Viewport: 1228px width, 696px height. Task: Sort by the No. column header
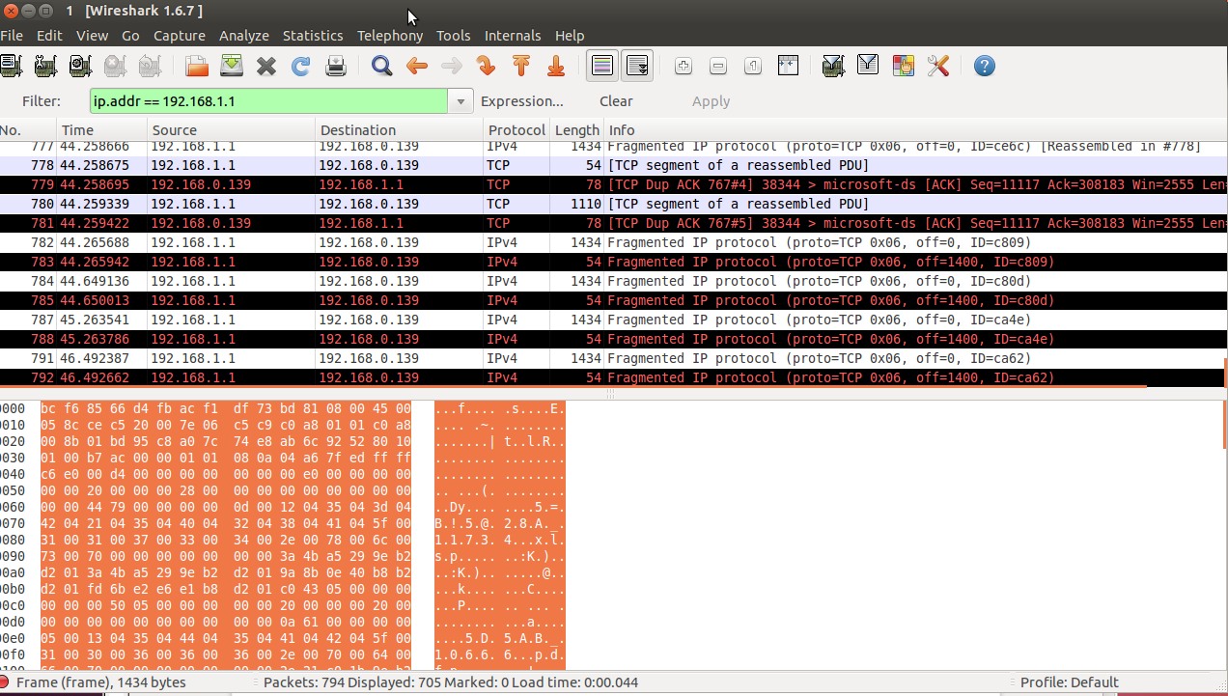click(x=28, y=130)
